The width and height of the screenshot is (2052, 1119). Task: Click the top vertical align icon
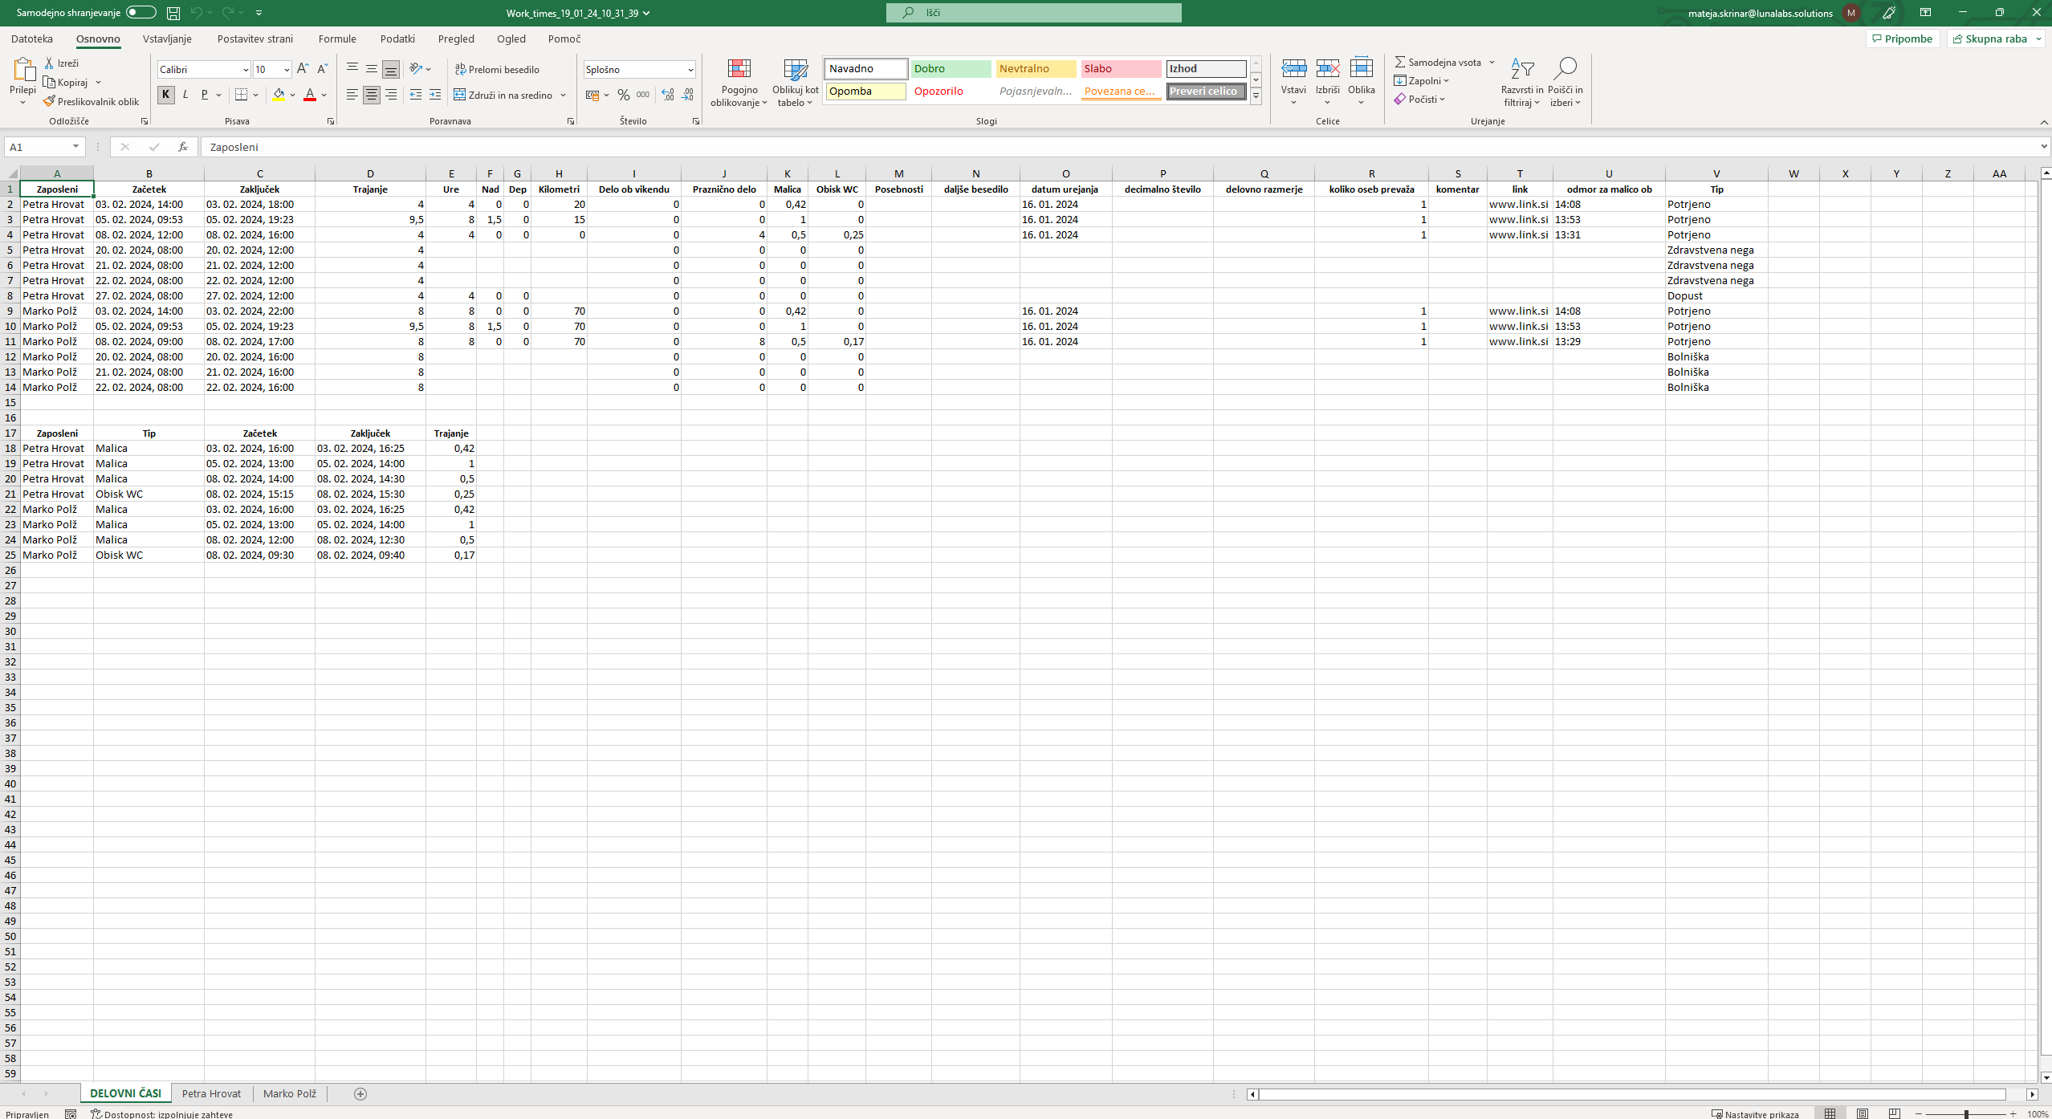tap(352, 69)
